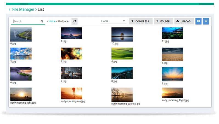Click the 11.jpg file name

165,41
